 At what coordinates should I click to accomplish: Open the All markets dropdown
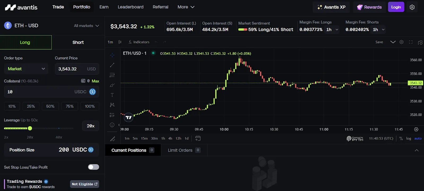click(x=86, y=26)
